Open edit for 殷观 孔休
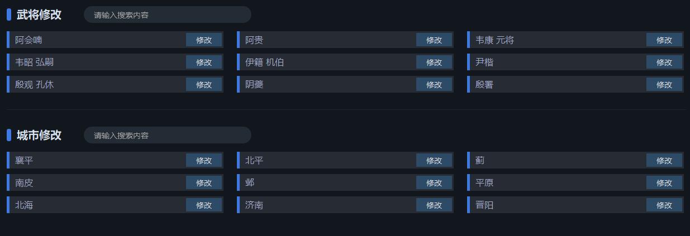Screen dimensions: 690x236 pyautogui.click(x=204, y=84)
